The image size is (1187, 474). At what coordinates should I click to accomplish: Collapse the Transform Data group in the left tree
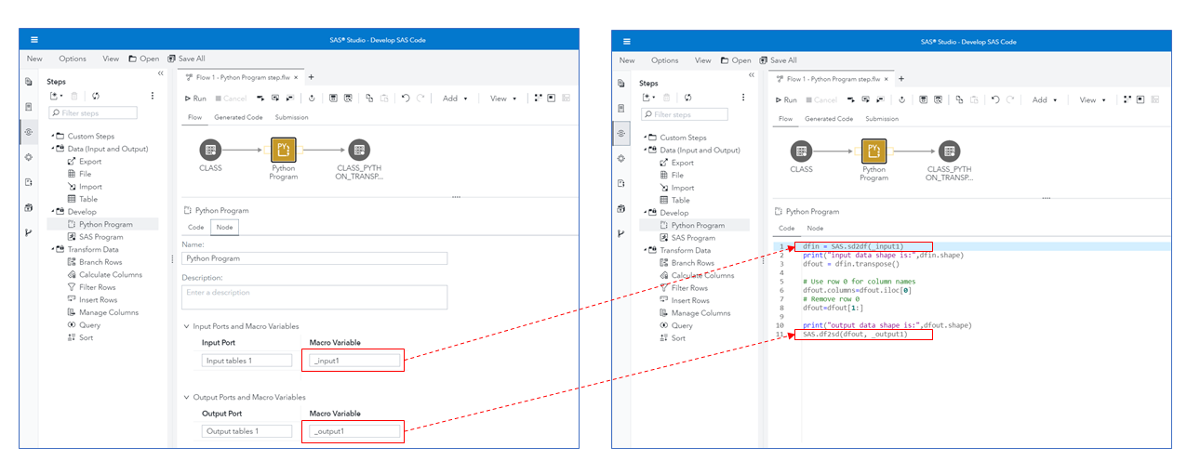tap(52, 249)
